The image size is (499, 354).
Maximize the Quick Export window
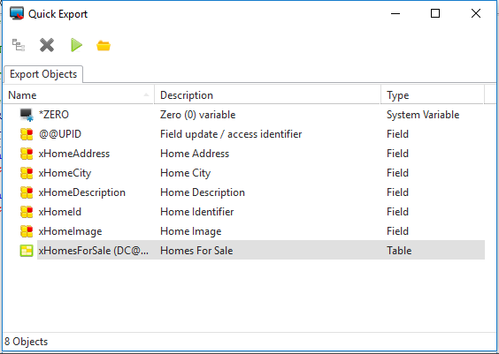pyautogui.click(x=435, y=13)
